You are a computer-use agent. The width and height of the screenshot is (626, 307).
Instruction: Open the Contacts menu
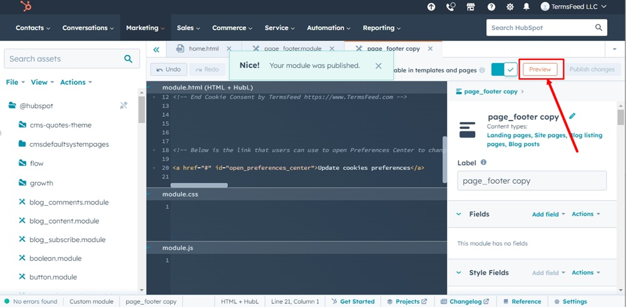pos(33,28)
